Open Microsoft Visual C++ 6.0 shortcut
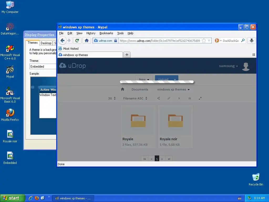The width and height of the screenshot is (269, 202). 10,52
